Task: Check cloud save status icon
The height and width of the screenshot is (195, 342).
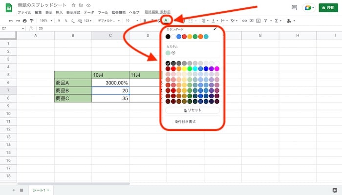Action: pos(88,5)
